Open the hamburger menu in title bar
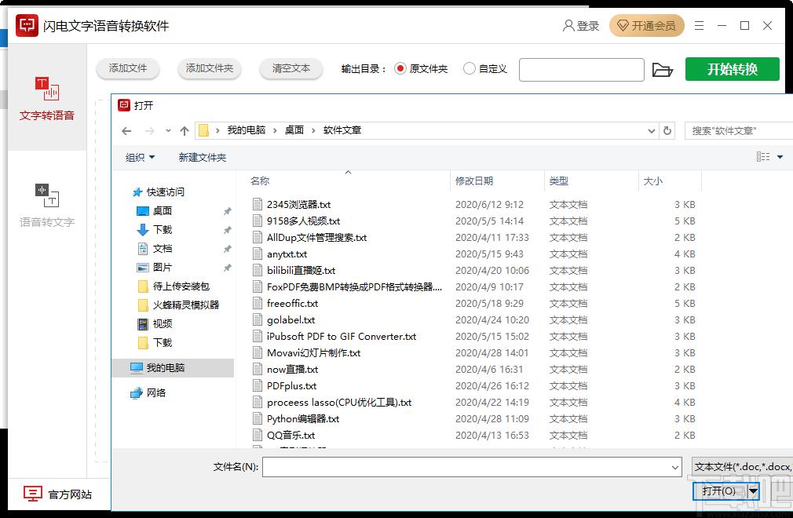This screenshot has height=518, width=793. pyautogui.click(x=699, y=25)
